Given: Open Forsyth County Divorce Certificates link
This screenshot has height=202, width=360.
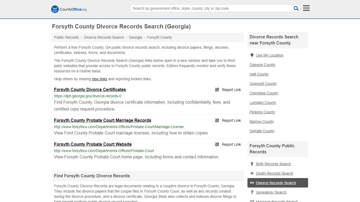Looking at the screenshot, I should 90,89.
